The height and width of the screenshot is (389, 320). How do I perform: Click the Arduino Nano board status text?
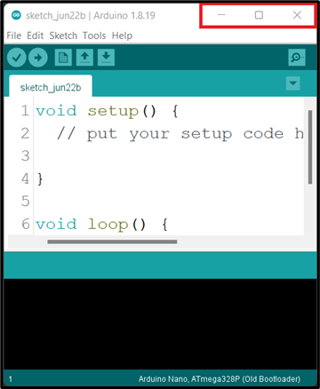220,379
